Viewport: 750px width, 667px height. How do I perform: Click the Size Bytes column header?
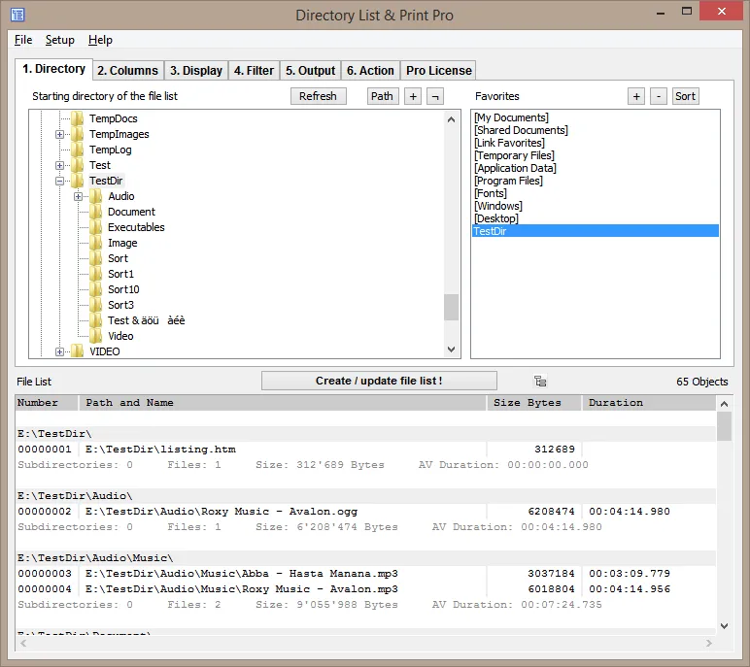tap(534, 403)
